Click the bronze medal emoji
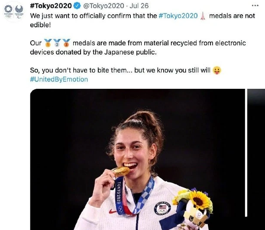This screenshot has height=230, width=265. (66, 43)
